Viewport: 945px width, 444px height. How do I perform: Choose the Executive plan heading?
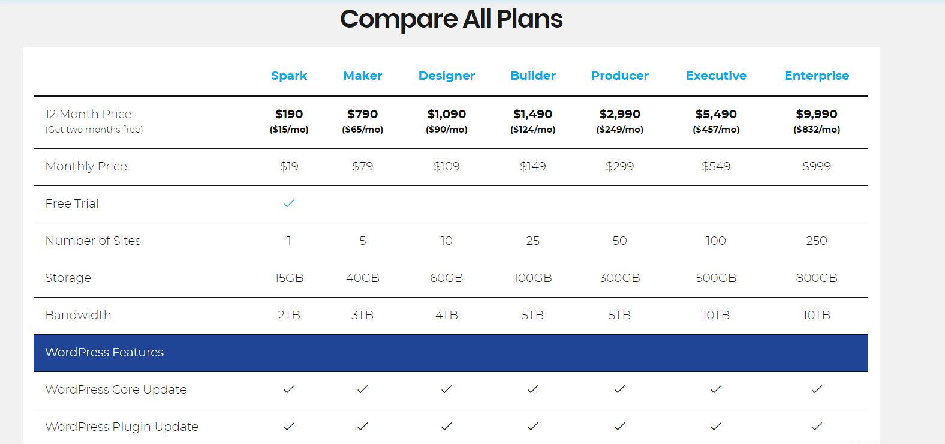(x=715, y=76)
